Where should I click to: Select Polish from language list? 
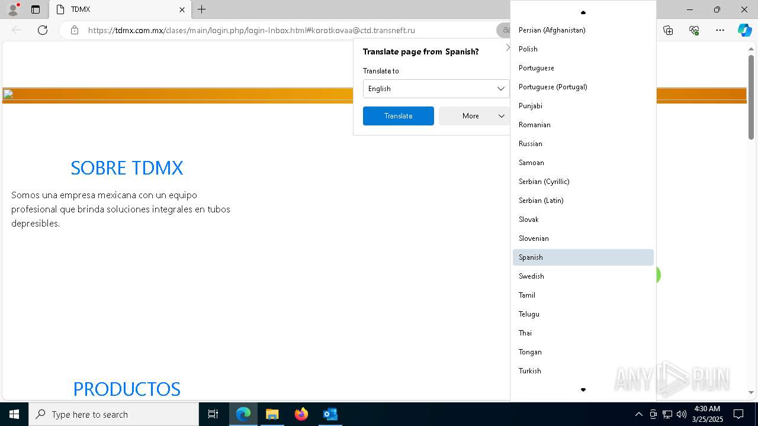pos(583,49)
